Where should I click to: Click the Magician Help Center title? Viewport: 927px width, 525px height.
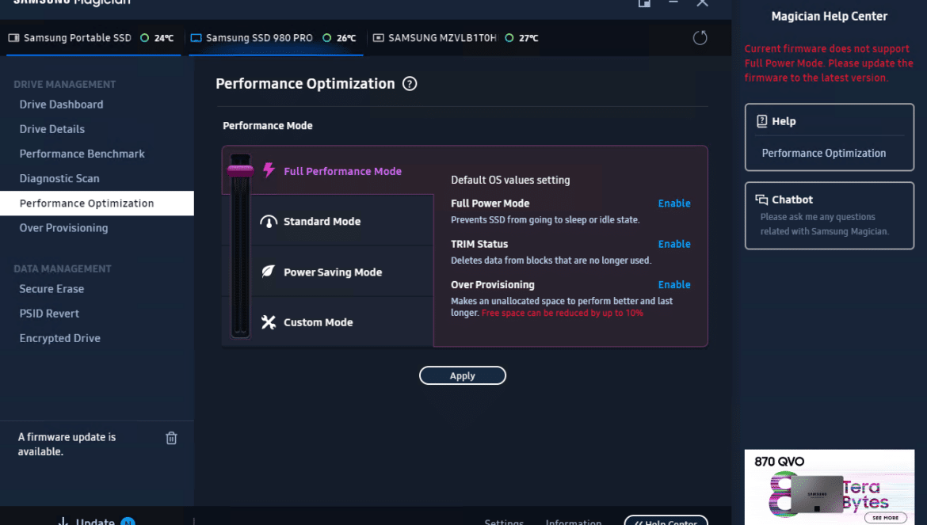click(830, 17)
